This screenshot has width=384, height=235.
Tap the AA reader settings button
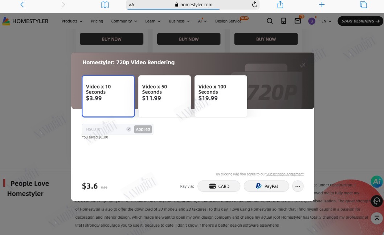[x=131, y=5]
